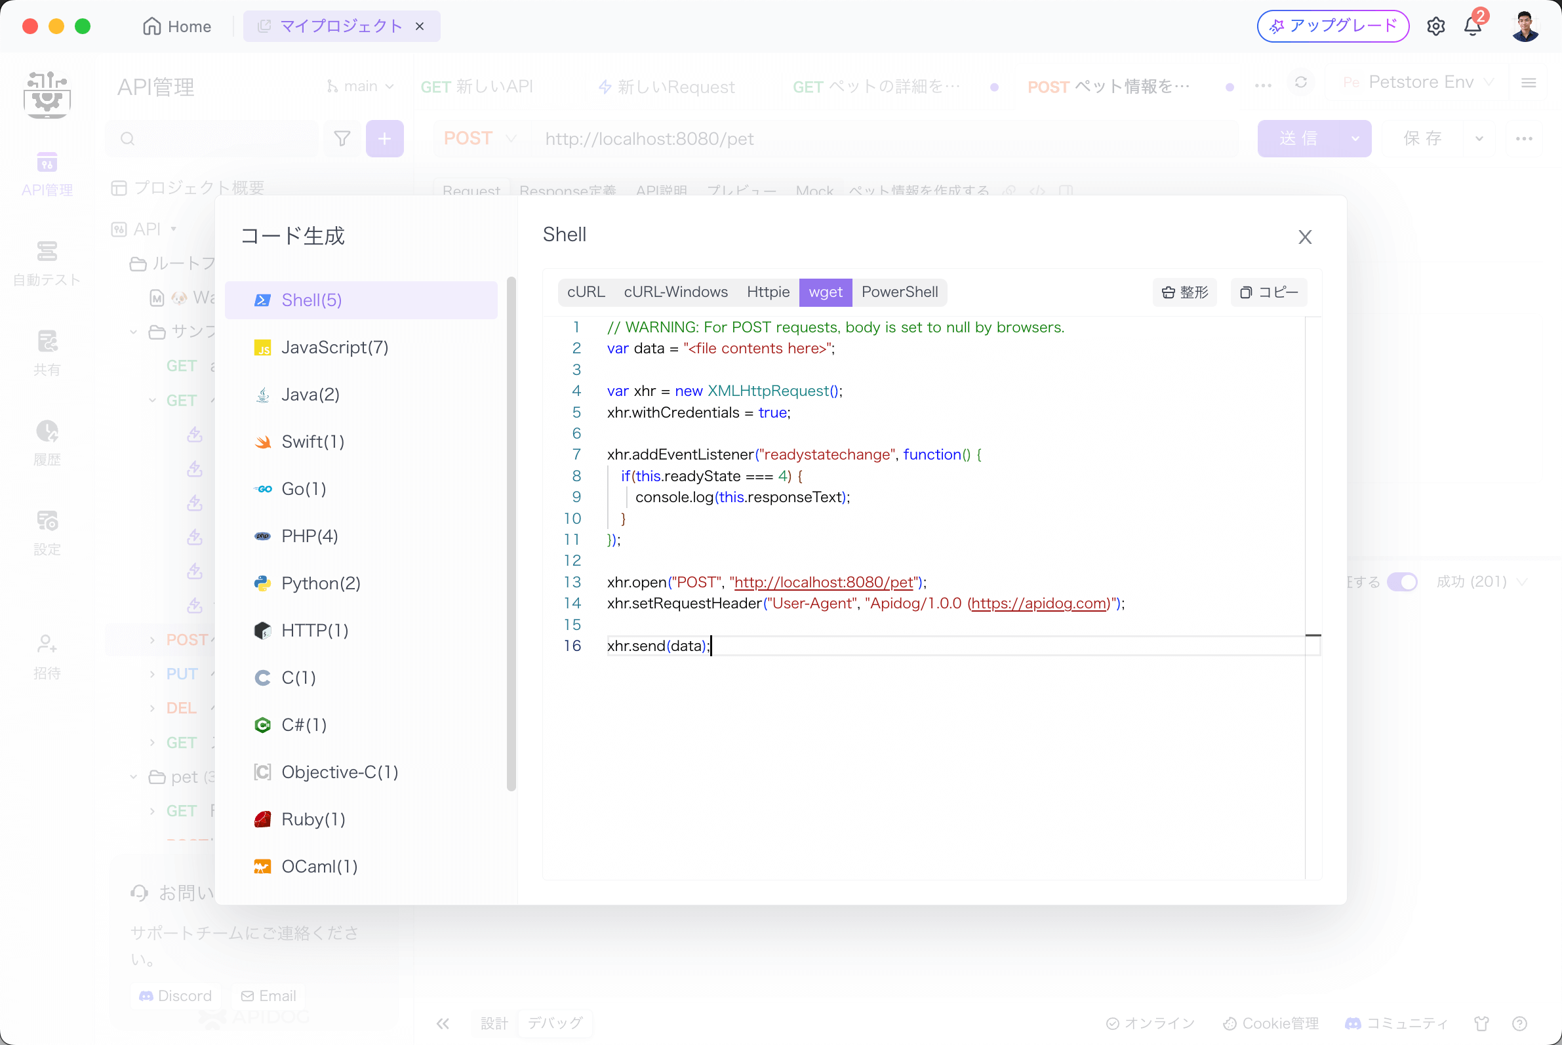Viewport: 1562px width, 1045px height.
Task: Click the hamburger menu icon at top right
Action: pos(1529,82)
